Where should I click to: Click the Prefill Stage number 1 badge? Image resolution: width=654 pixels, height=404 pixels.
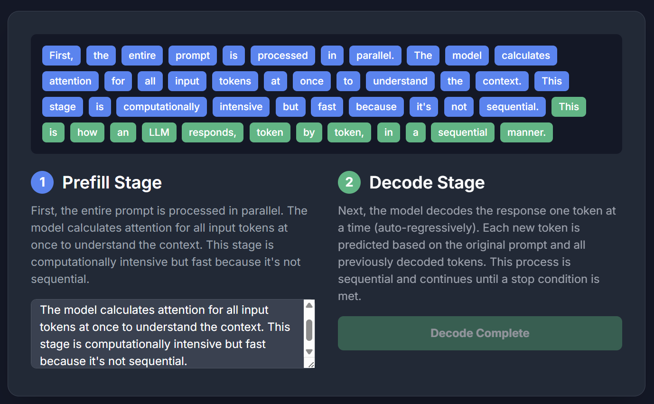42,182
